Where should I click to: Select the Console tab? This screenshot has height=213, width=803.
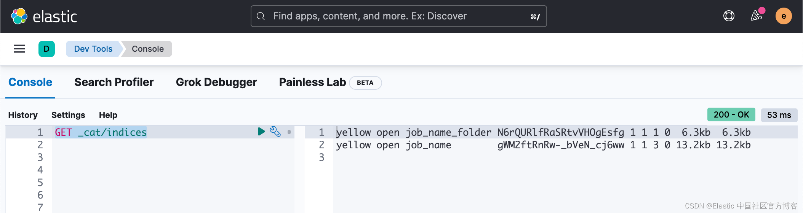tap(30, 82)
